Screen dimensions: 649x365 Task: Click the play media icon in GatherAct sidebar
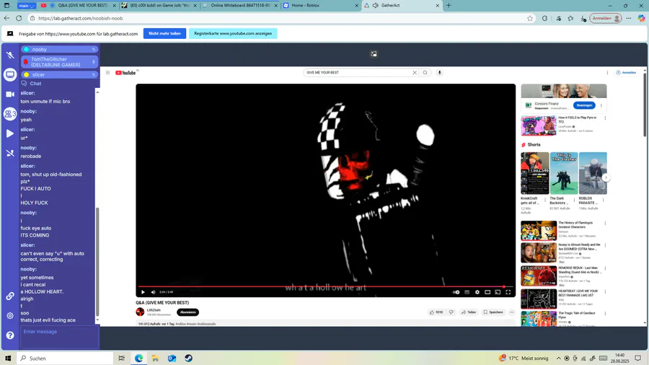click(10, 133)
